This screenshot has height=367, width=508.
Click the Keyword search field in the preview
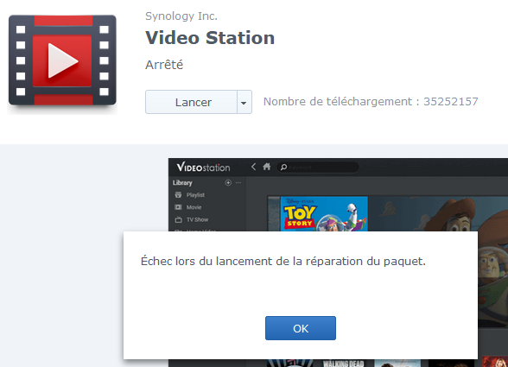(318, 168)
